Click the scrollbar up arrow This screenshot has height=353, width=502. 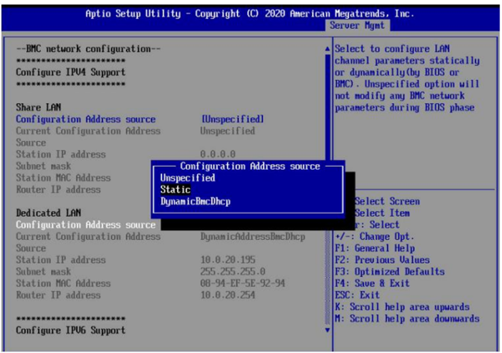click(x=328, y=49)
